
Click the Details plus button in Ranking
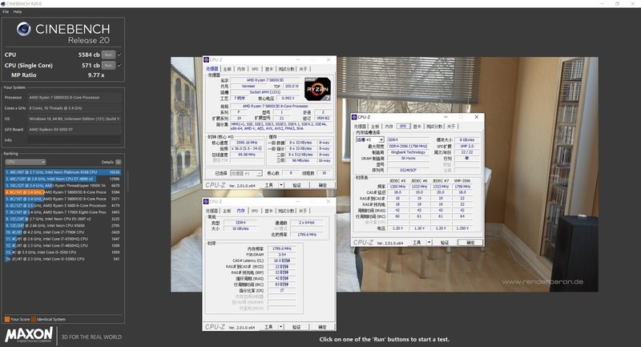click(x=119, y=162)
